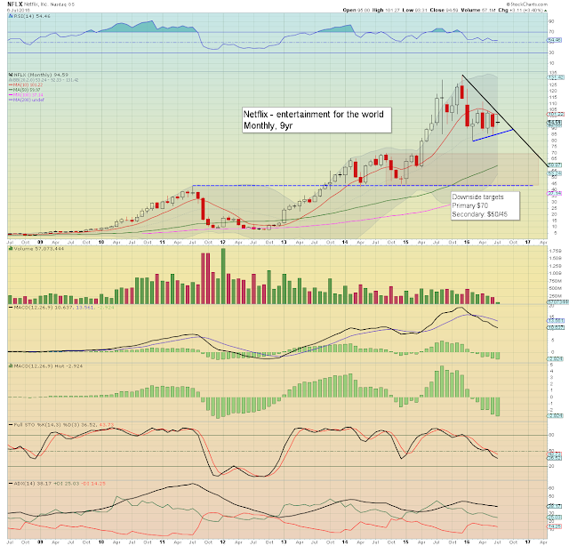This screenshot has height=546, width=569.
Task: Click the blue "MA(200) undef" legend entry
Action: [x=28, y=100]
